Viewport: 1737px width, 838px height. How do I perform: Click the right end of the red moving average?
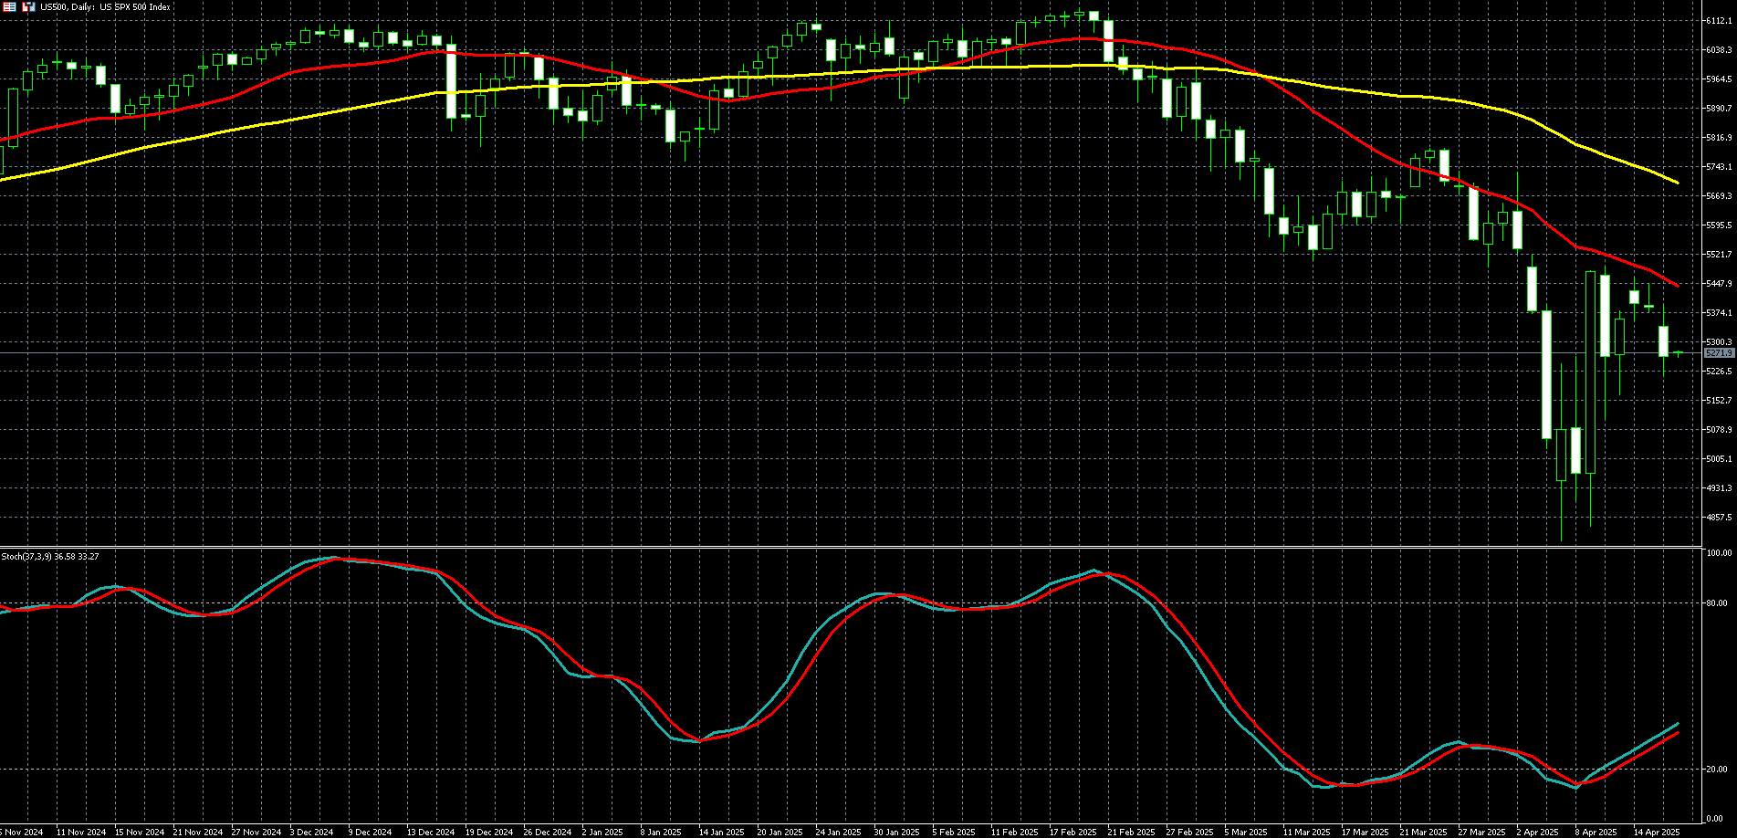click(x=1678, y=286)
